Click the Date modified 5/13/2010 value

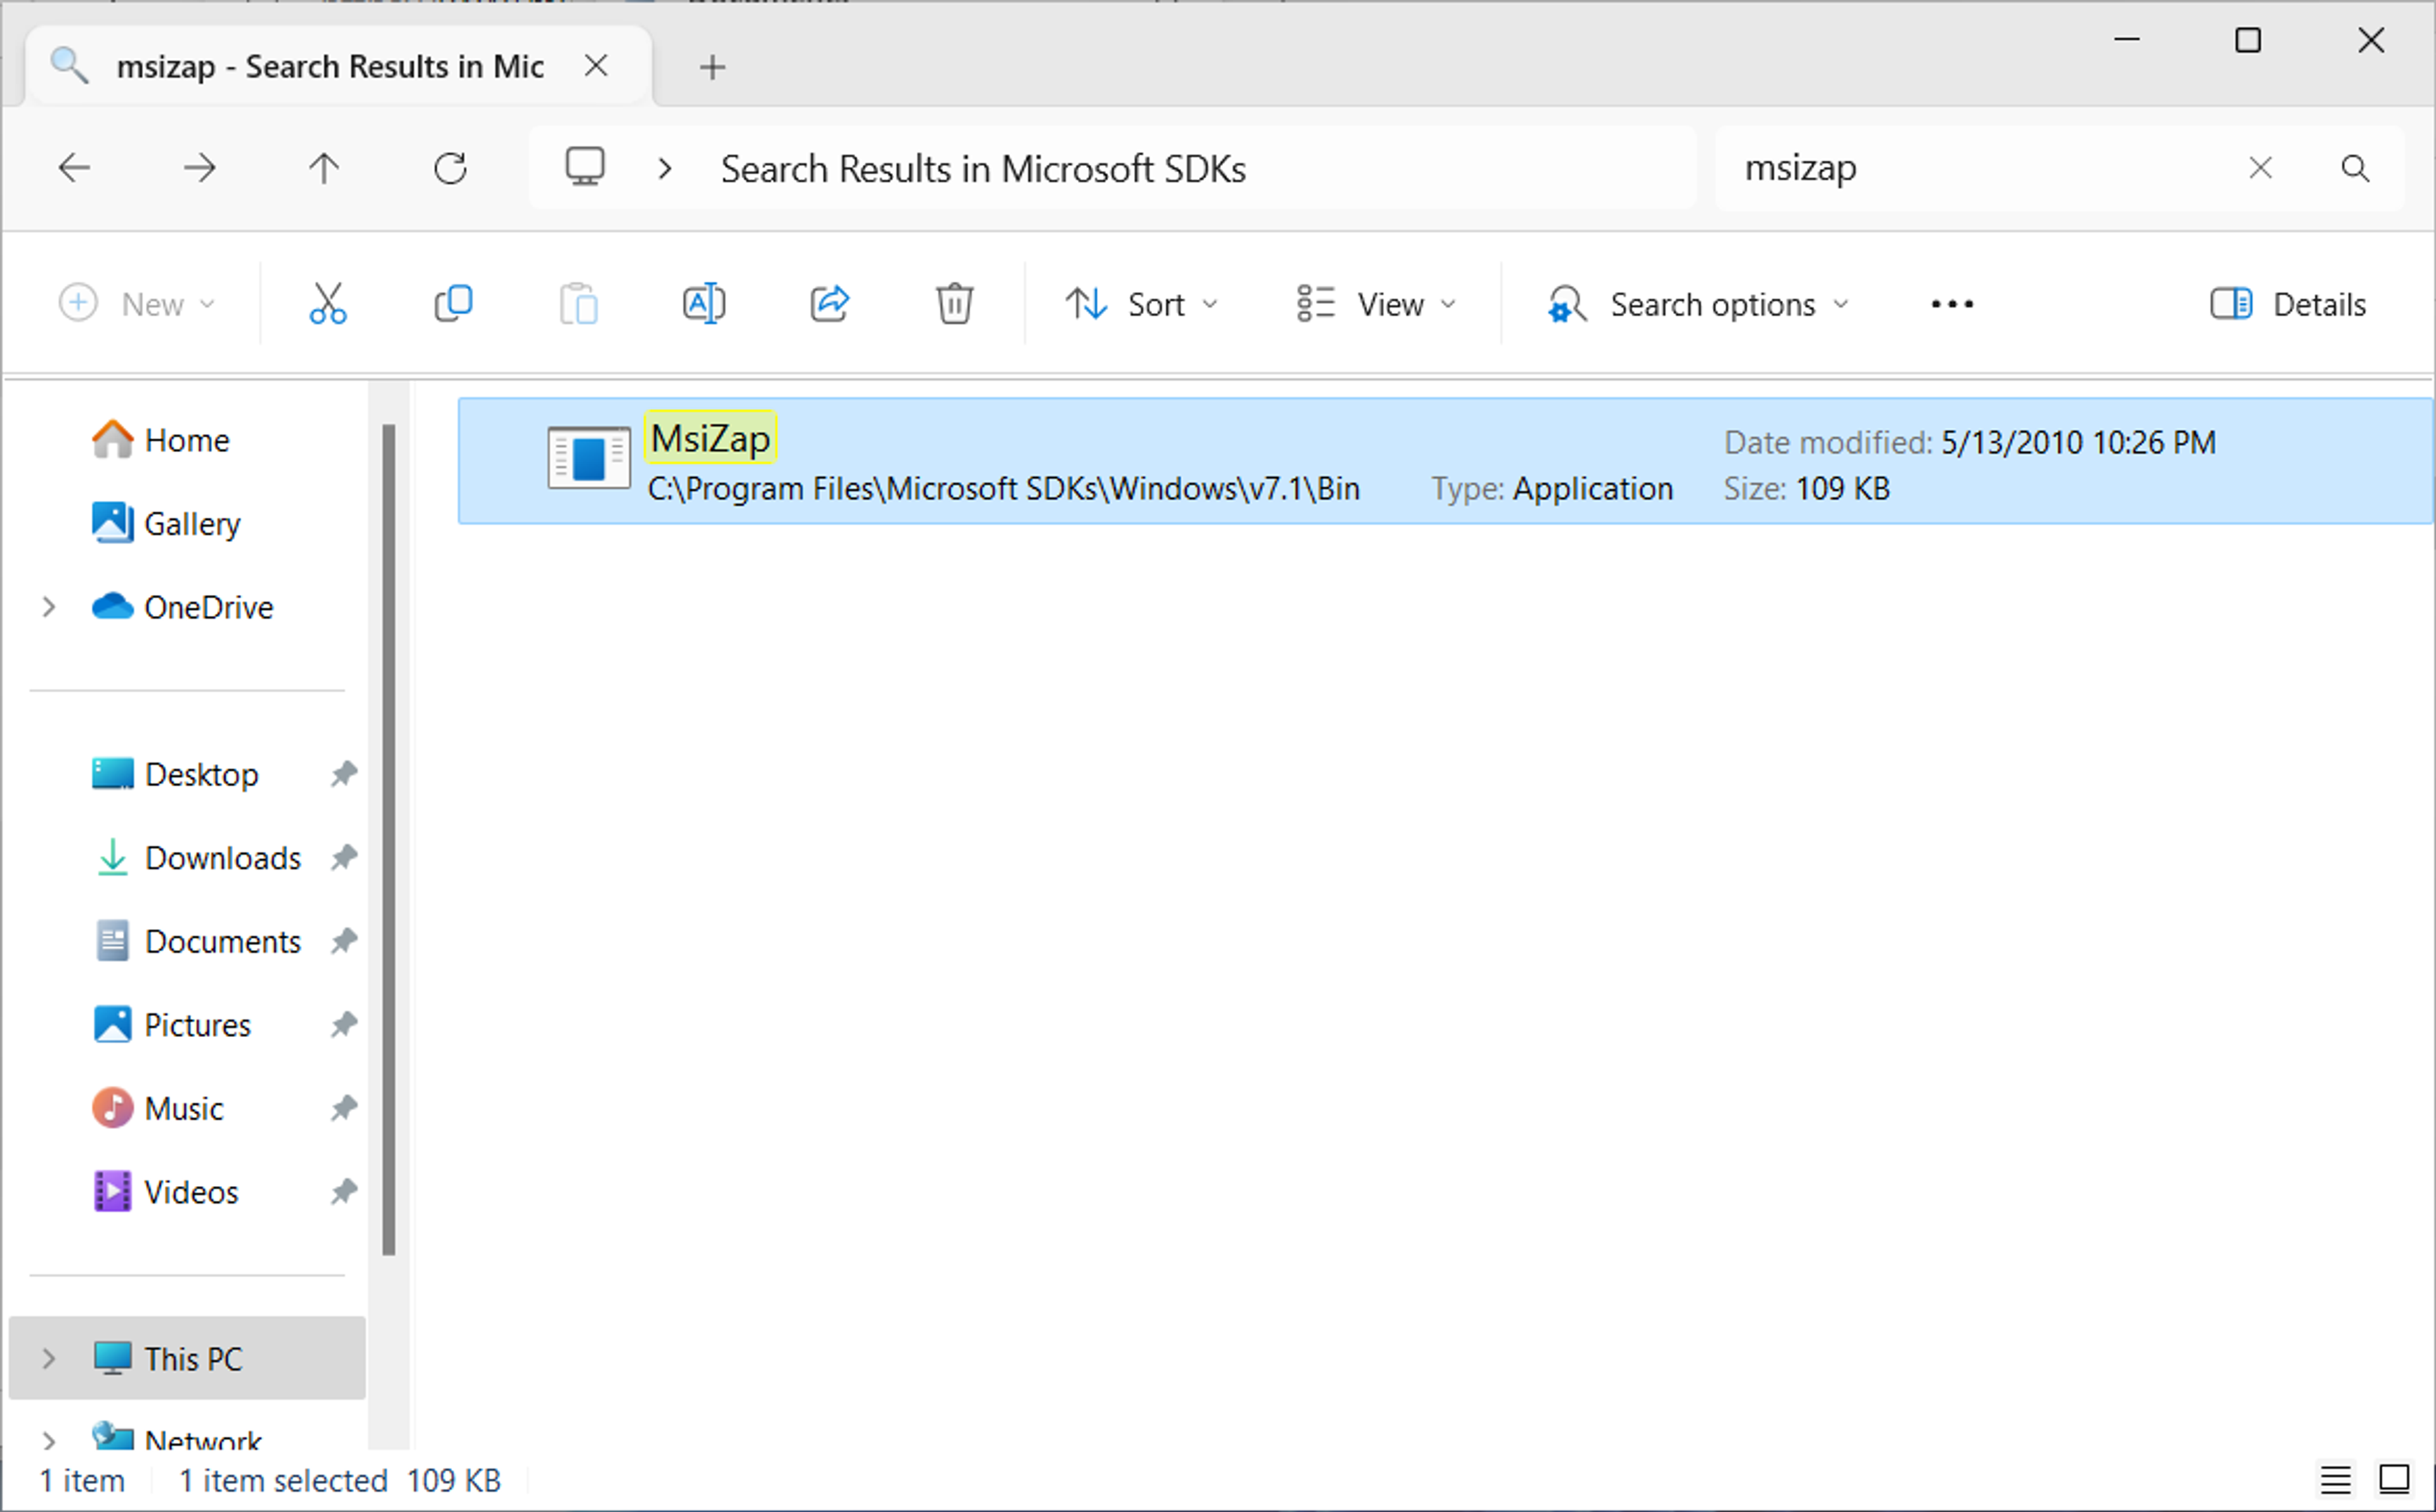[2078, 442]
